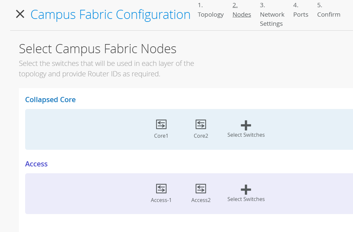Image resolution: width=353 pixels, height=232 pixels.
Task: Select the Nodes step
Action: pyautogui.click(x=242, y=14)
